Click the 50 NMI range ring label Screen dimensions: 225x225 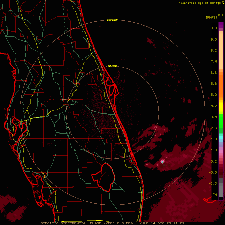(112, 66)
